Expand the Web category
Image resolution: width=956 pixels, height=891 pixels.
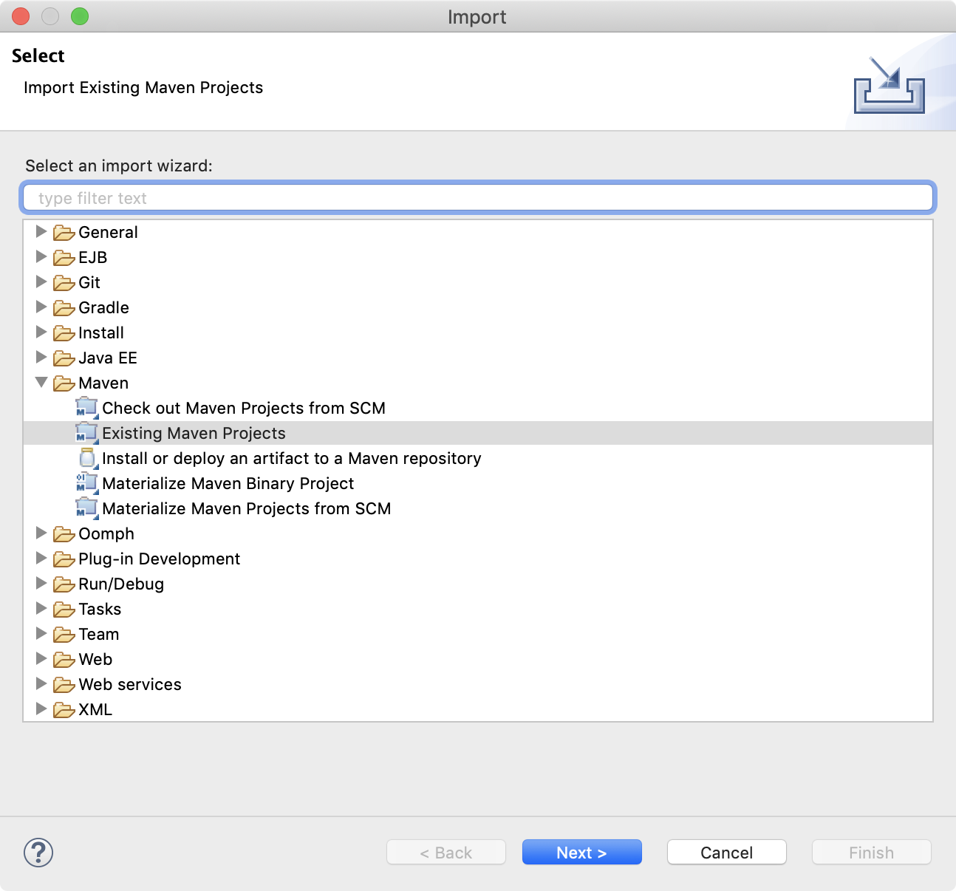point(41,659)
